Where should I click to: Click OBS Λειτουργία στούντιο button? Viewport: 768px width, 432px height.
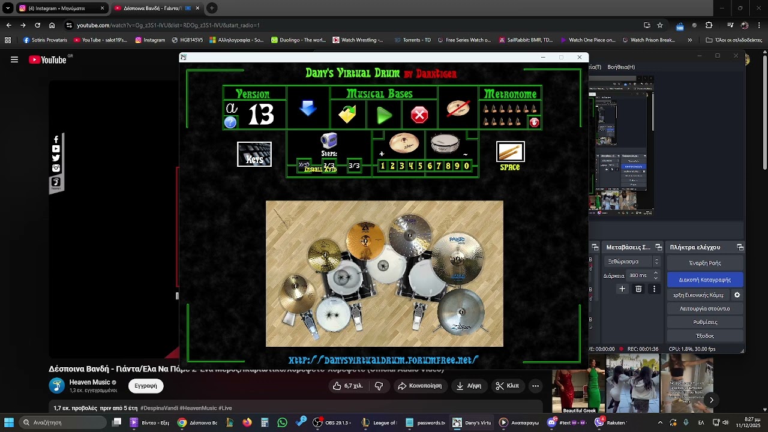704,308
